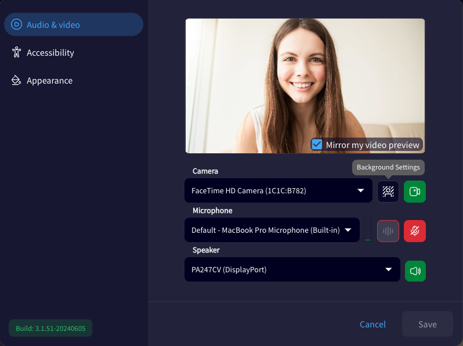
Task: Turn off camera with green video button
Action: (415, 192)
